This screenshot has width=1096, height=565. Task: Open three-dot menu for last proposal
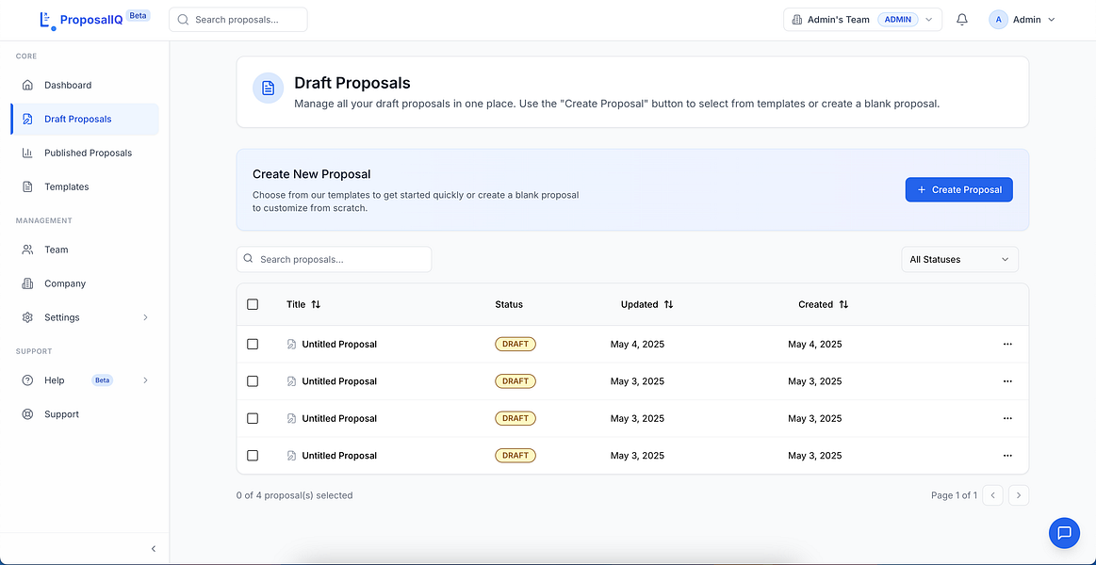click(x=1007, y=456)
